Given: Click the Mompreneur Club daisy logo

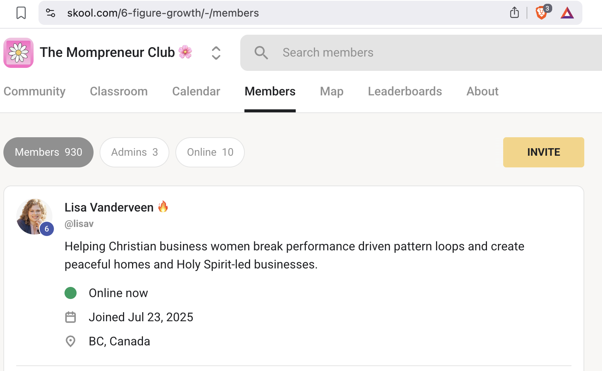Looking at the screenshot, I should click(x=18, y=53).
